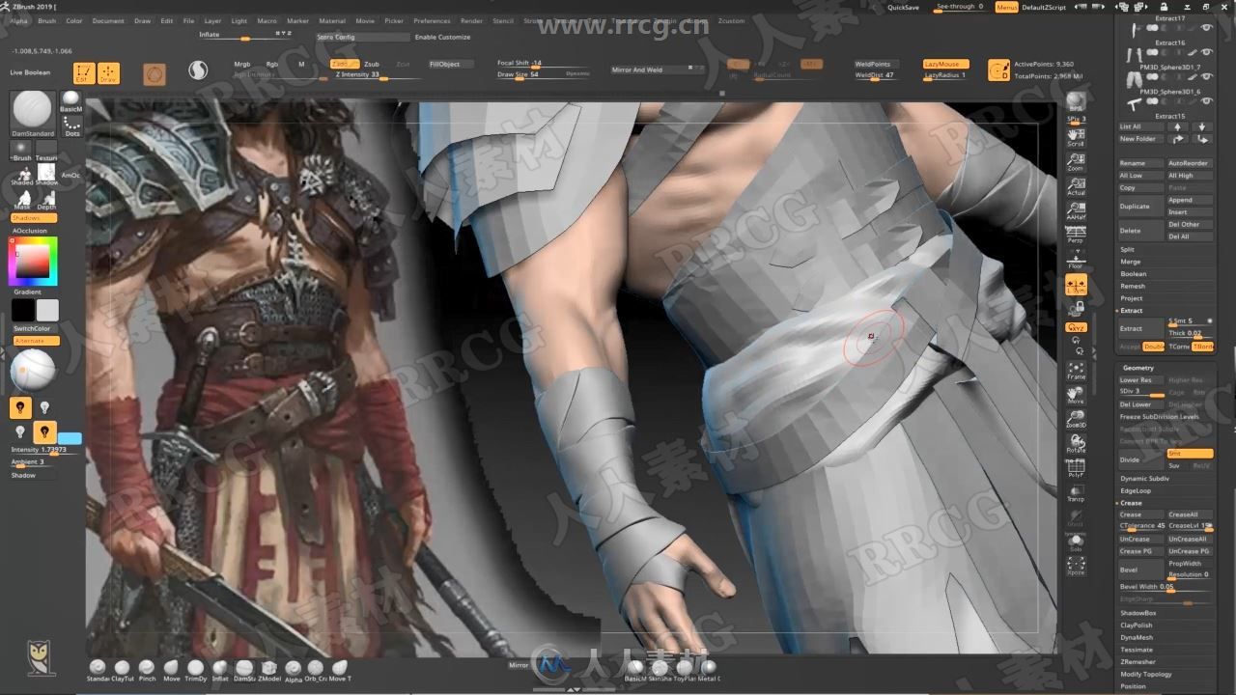Open the Document menu

[108, 20]
